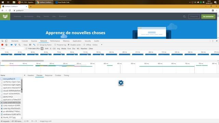Open the Windows notification center icon
Image resolution: width=219 pixels, height=123 pixels.
click(x=215, y=2)
